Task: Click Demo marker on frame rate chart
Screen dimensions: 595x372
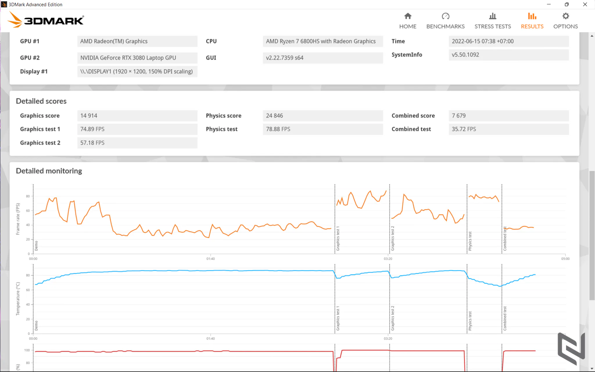Action: (x=36, y=246)
